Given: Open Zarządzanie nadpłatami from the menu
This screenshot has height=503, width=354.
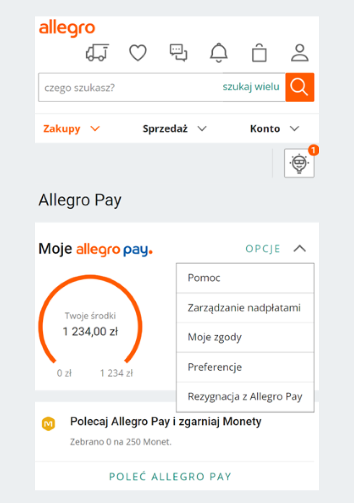Looking at the screenshot, I should pyautogui.click(x=245, y=307).
